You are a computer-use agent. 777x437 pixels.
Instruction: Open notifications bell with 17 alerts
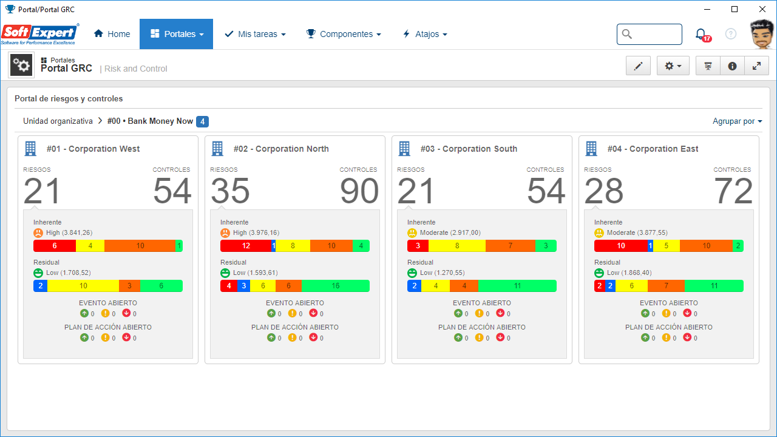(702, 35)
